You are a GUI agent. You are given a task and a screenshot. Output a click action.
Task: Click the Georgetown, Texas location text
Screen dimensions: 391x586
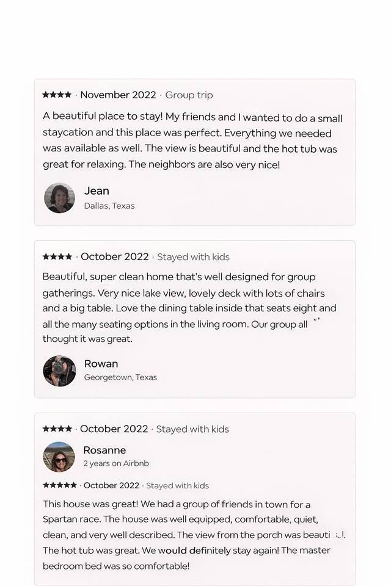120,377
